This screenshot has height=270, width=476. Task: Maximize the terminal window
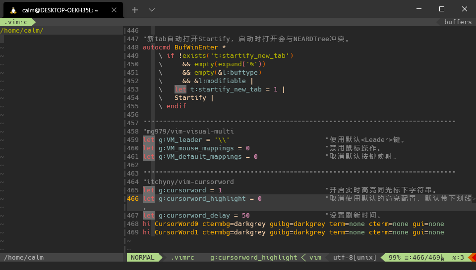coord(442,9)
